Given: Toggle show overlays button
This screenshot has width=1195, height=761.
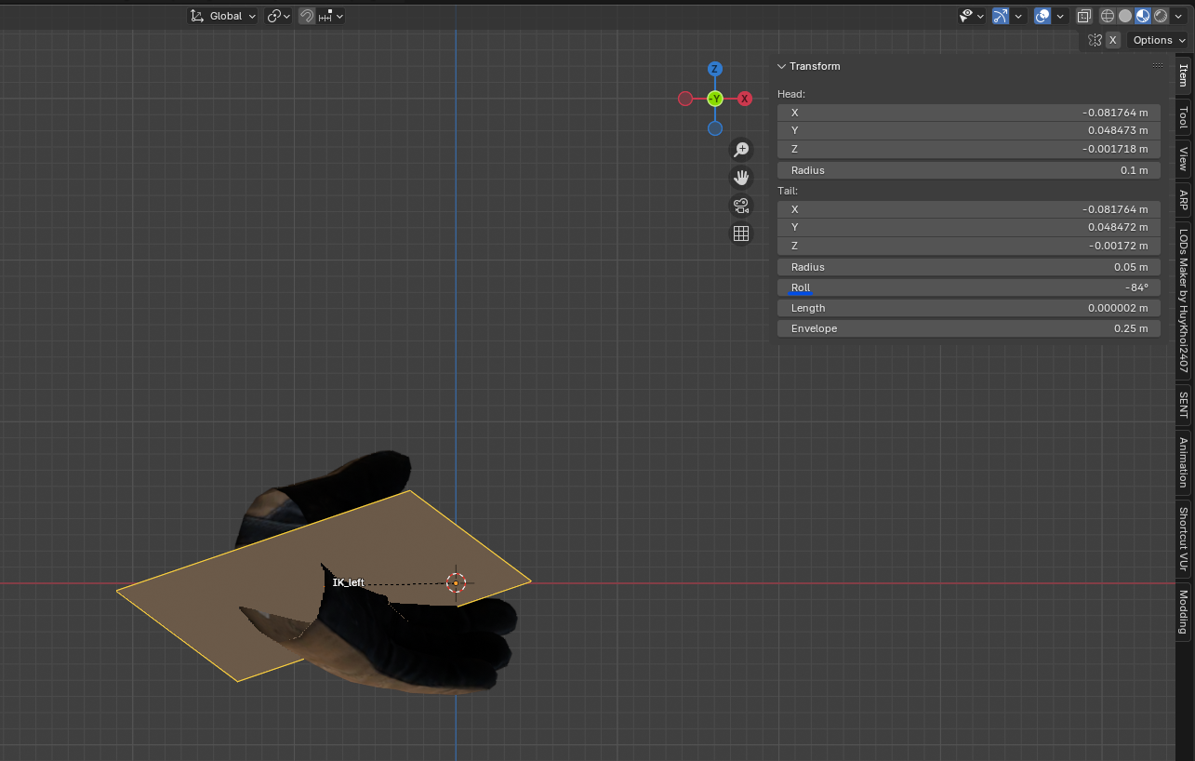Looking at the screenshot, I should click(1042, 16).
